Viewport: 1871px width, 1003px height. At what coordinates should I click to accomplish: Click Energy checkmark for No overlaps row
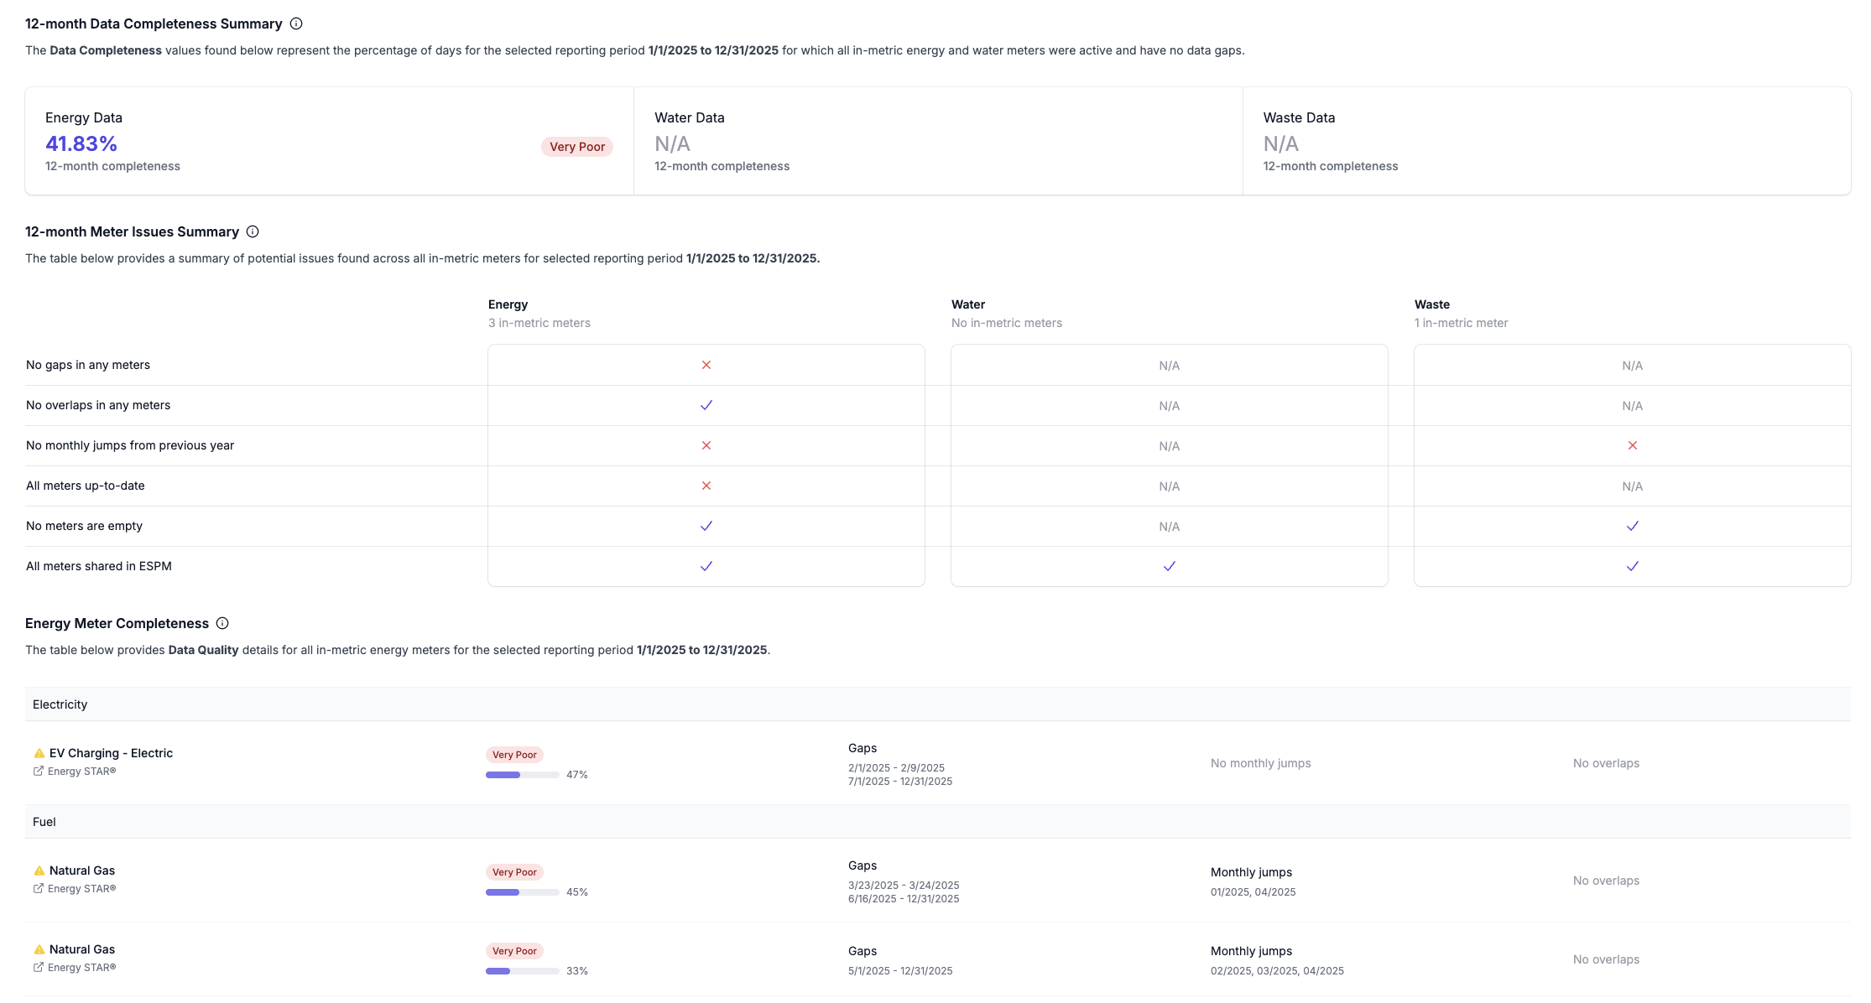[x=706, y=405]
